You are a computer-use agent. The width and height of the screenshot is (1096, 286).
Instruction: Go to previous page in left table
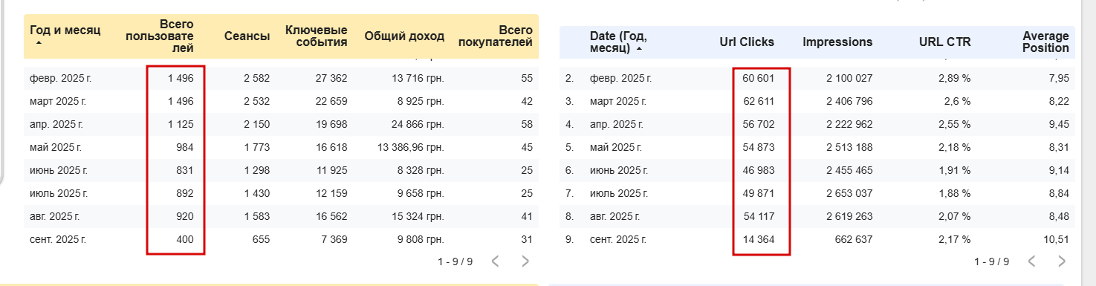[x=496, y=261]
